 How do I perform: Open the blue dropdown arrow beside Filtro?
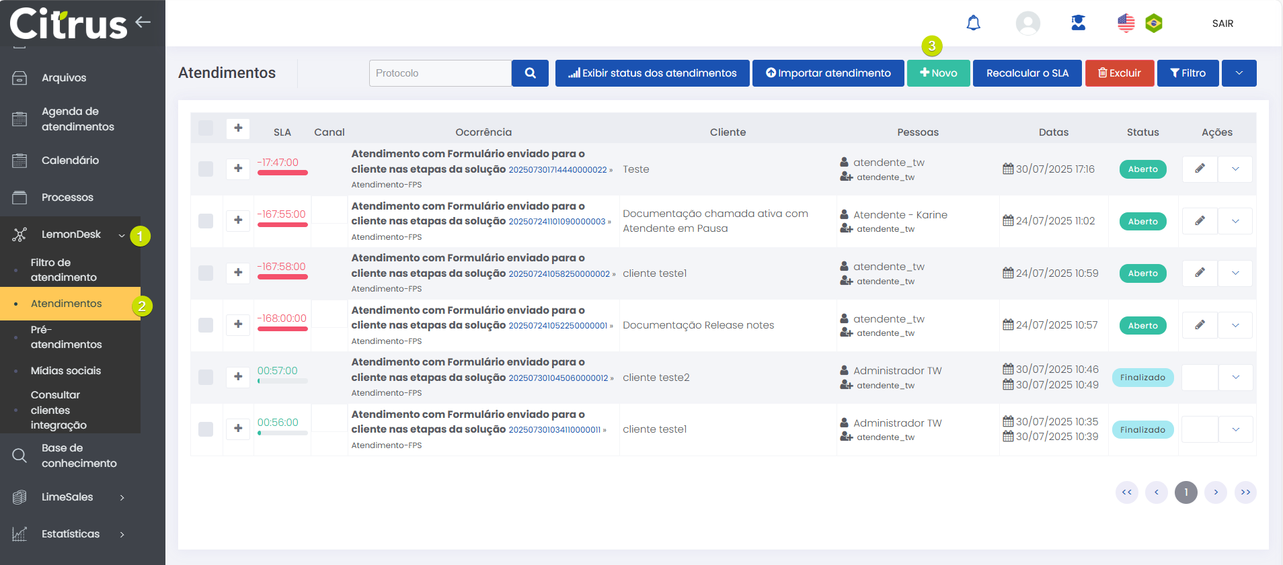[x=1239, y=73]
